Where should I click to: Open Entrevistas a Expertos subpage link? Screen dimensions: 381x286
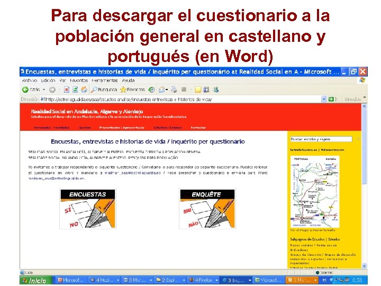click(x=319, y=261)
